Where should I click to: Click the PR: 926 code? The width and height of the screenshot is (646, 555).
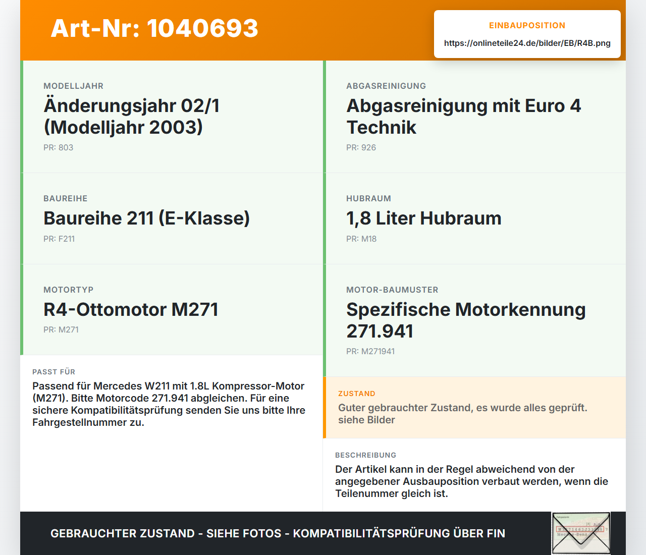361,147
